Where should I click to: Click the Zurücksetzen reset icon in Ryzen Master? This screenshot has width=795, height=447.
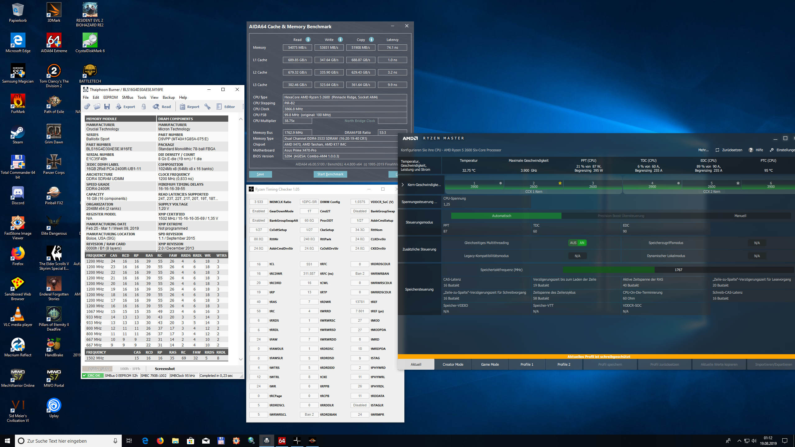(717, 150)
